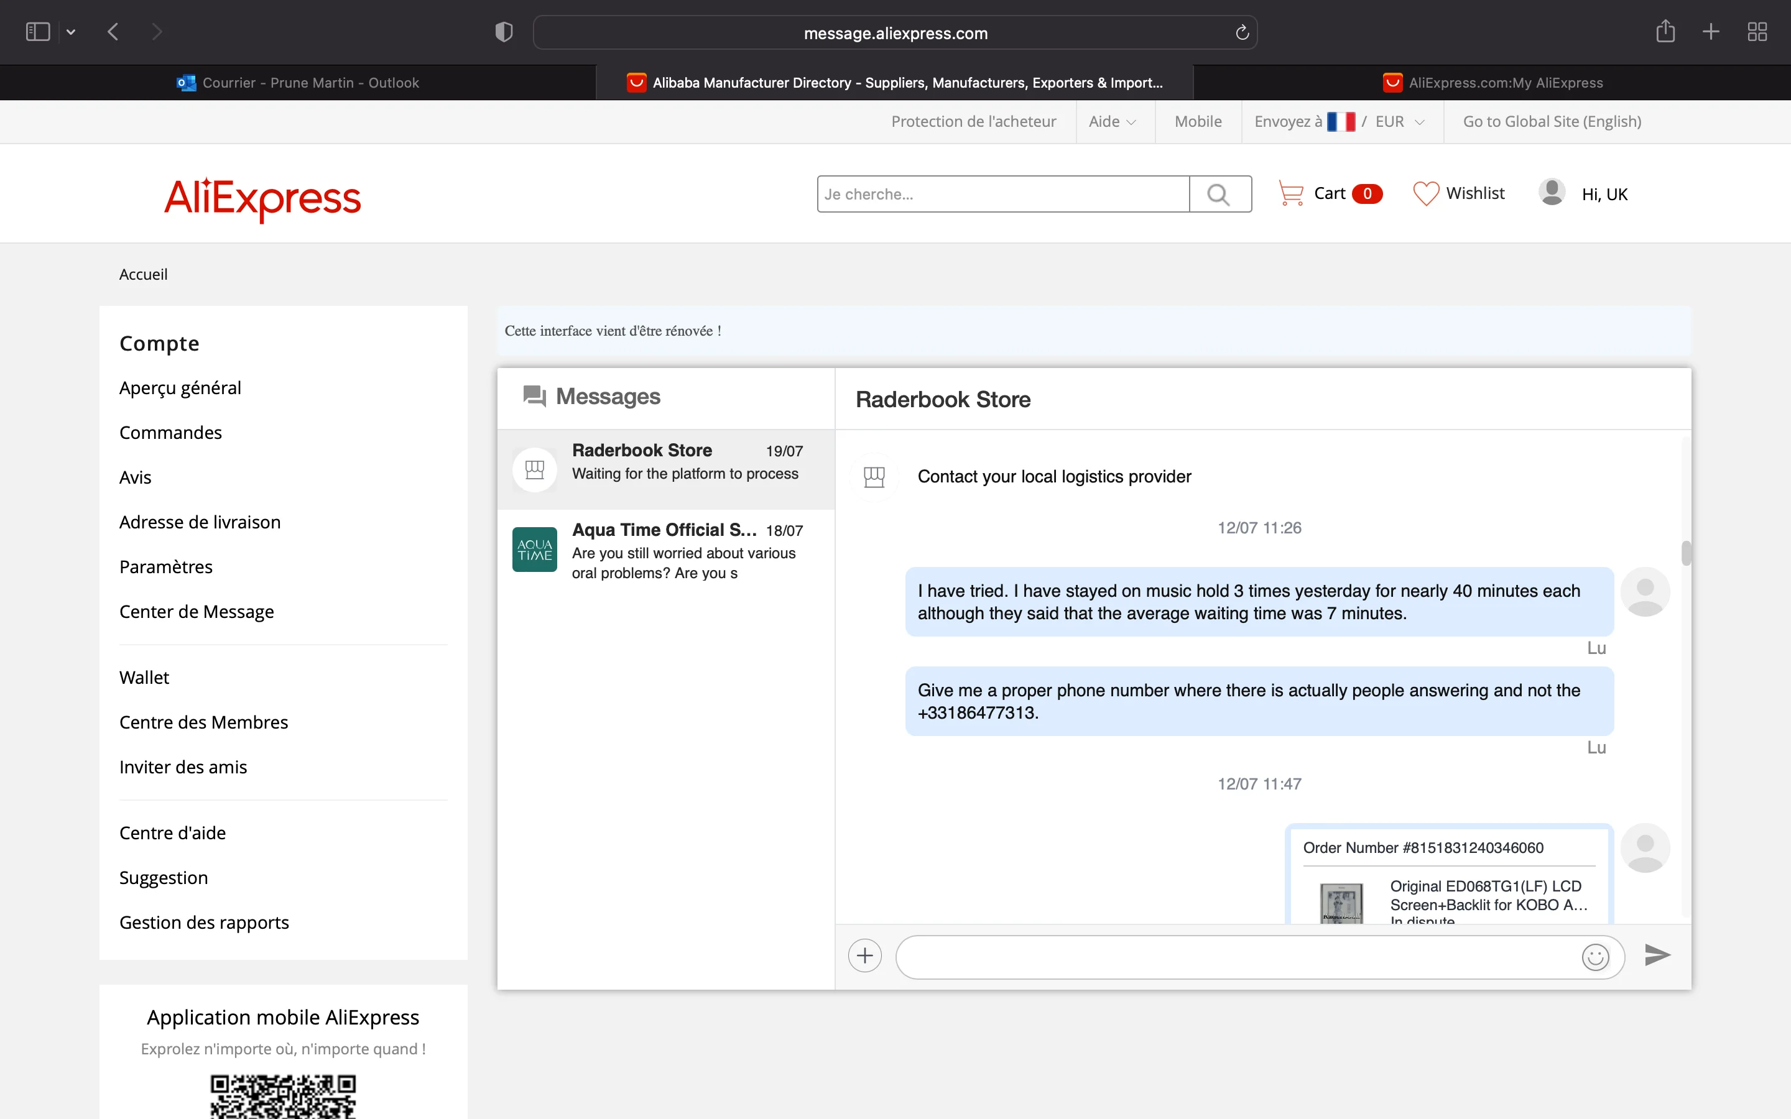1791x1119 pixels.
Task: Open the Wishlist heart icon
Action: (1425, 193)
